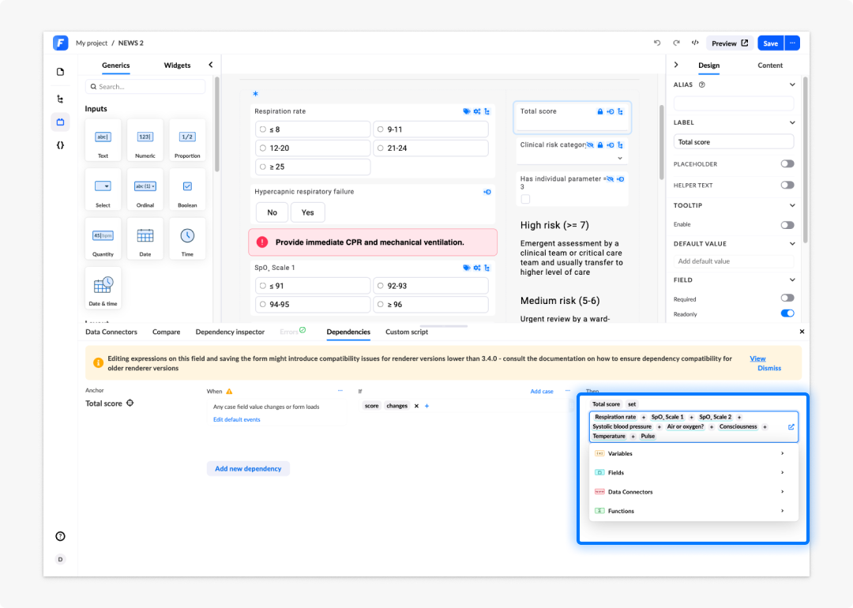
Task: Toggle the Placeholder switch
Action: [787, 163]
